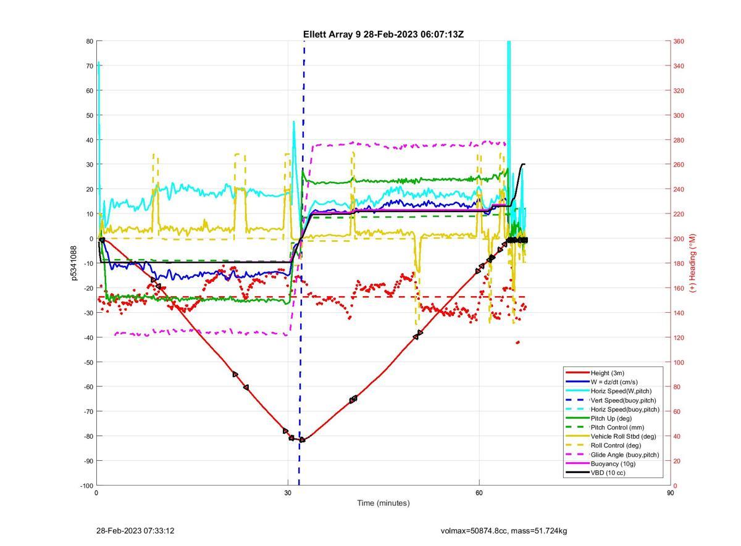This screenshot has width=741, height=546.
Task: Click Roll Control (deg) legend entry
Action: click(x=616, y=445)
